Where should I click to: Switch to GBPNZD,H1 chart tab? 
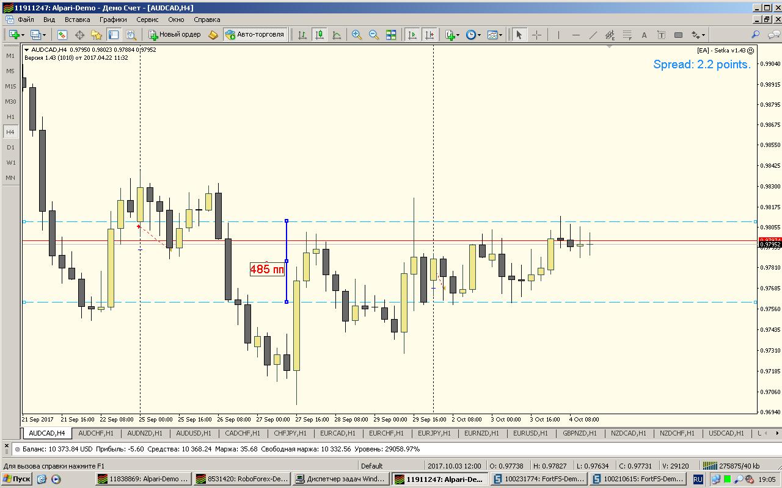click(x=580, y=433)
